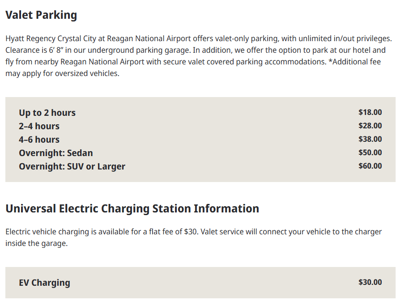Select the 4–6 hours rate label
The height and width of the screenshot is (305, 405).
point(39,140)
